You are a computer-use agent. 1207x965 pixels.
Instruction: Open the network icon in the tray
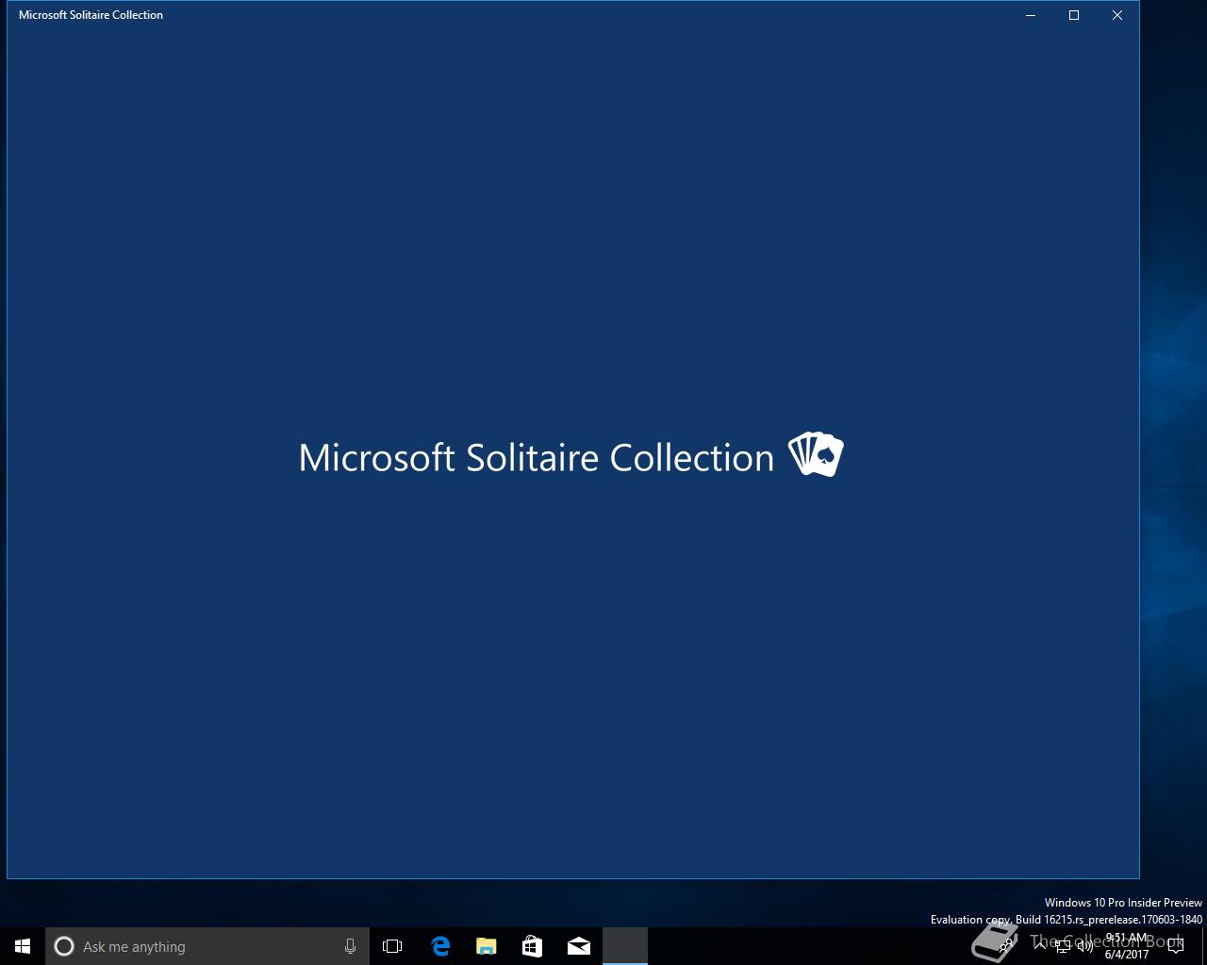coord(1063,946)
